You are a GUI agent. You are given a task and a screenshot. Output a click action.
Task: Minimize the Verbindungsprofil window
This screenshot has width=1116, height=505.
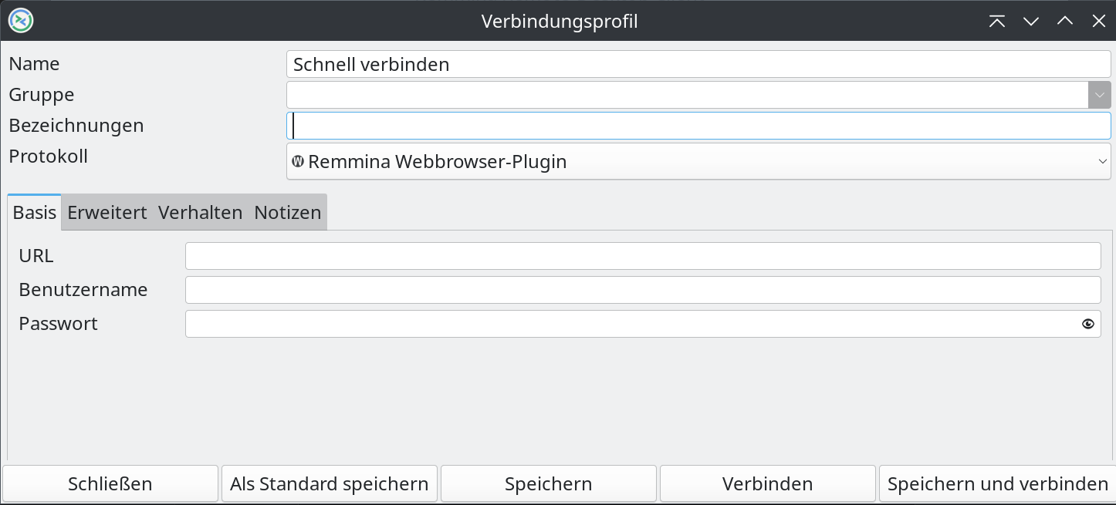click(x=1031, y=21)
